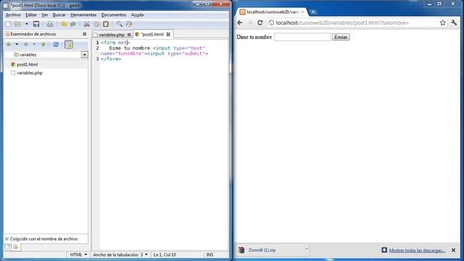The image size is (464, 261).
Task: Refresh the file browser view
Action: (x=56, y=44)
